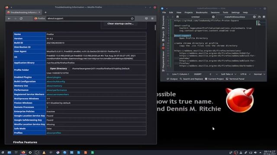277x155 pixels.
Task: Select the Troubleshooting Information tab
Action: click(x=24, y=12)
